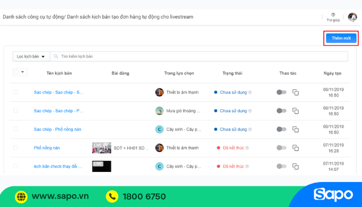Image resolution: width=362 pixels, height=207 pixels.
Task: Click Chưa sử dụng status in first row
Action: coord(233,92)
